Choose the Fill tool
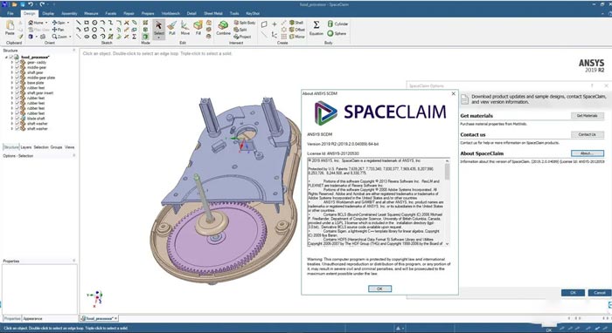Screen dimensions: 612x333 click(x=198, y=28)
